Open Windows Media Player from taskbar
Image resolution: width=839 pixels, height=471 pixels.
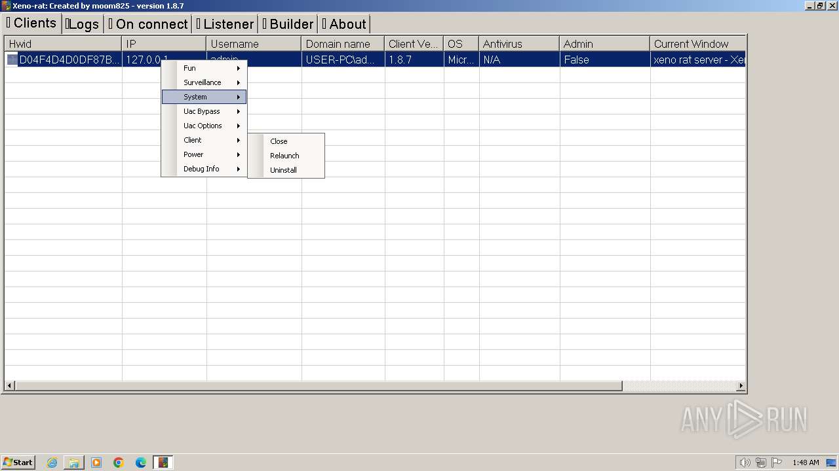pos(96,462)
